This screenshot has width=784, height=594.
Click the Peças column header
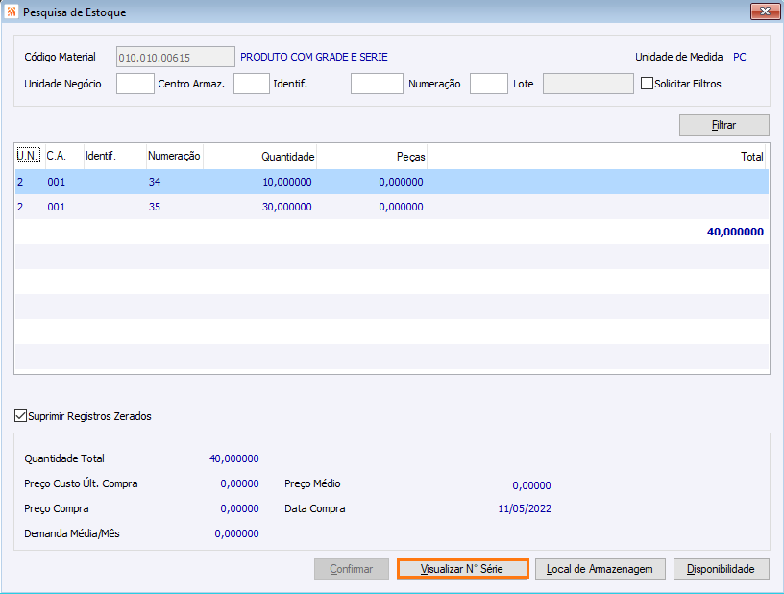[x=410, y=156]
